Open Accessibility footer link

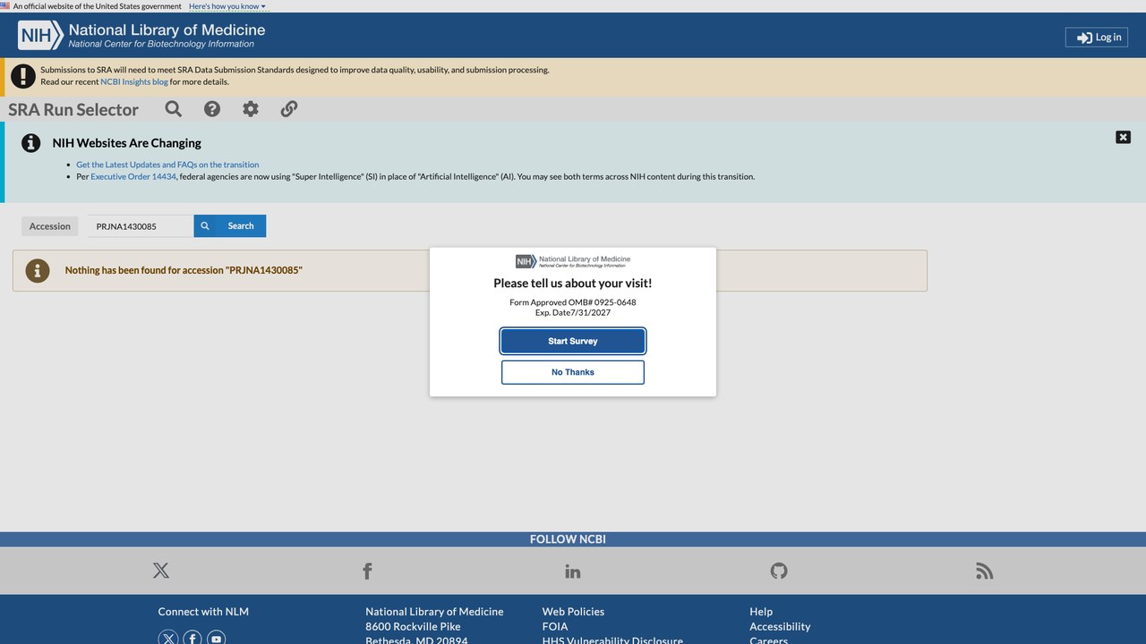click(x=780, y=627)
